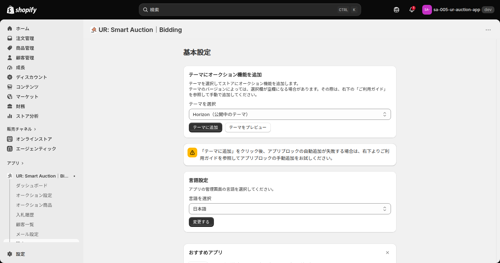Open the three-dots app menu
The height and width of the screenshot is (263, 500).
488,30
